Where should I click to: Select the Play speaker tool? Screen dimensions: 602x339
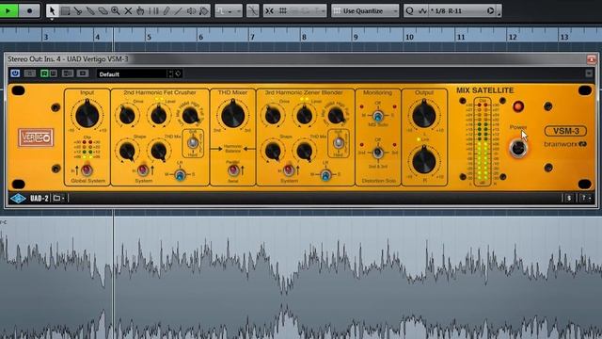[x=191, y=11]
